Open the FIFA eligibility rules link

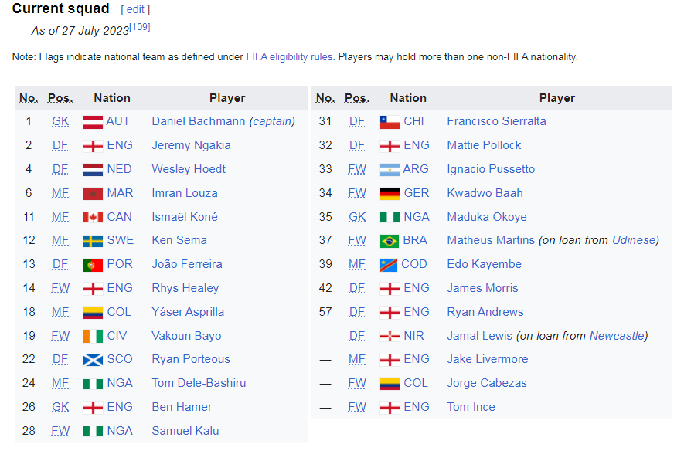tap(289, 56)
